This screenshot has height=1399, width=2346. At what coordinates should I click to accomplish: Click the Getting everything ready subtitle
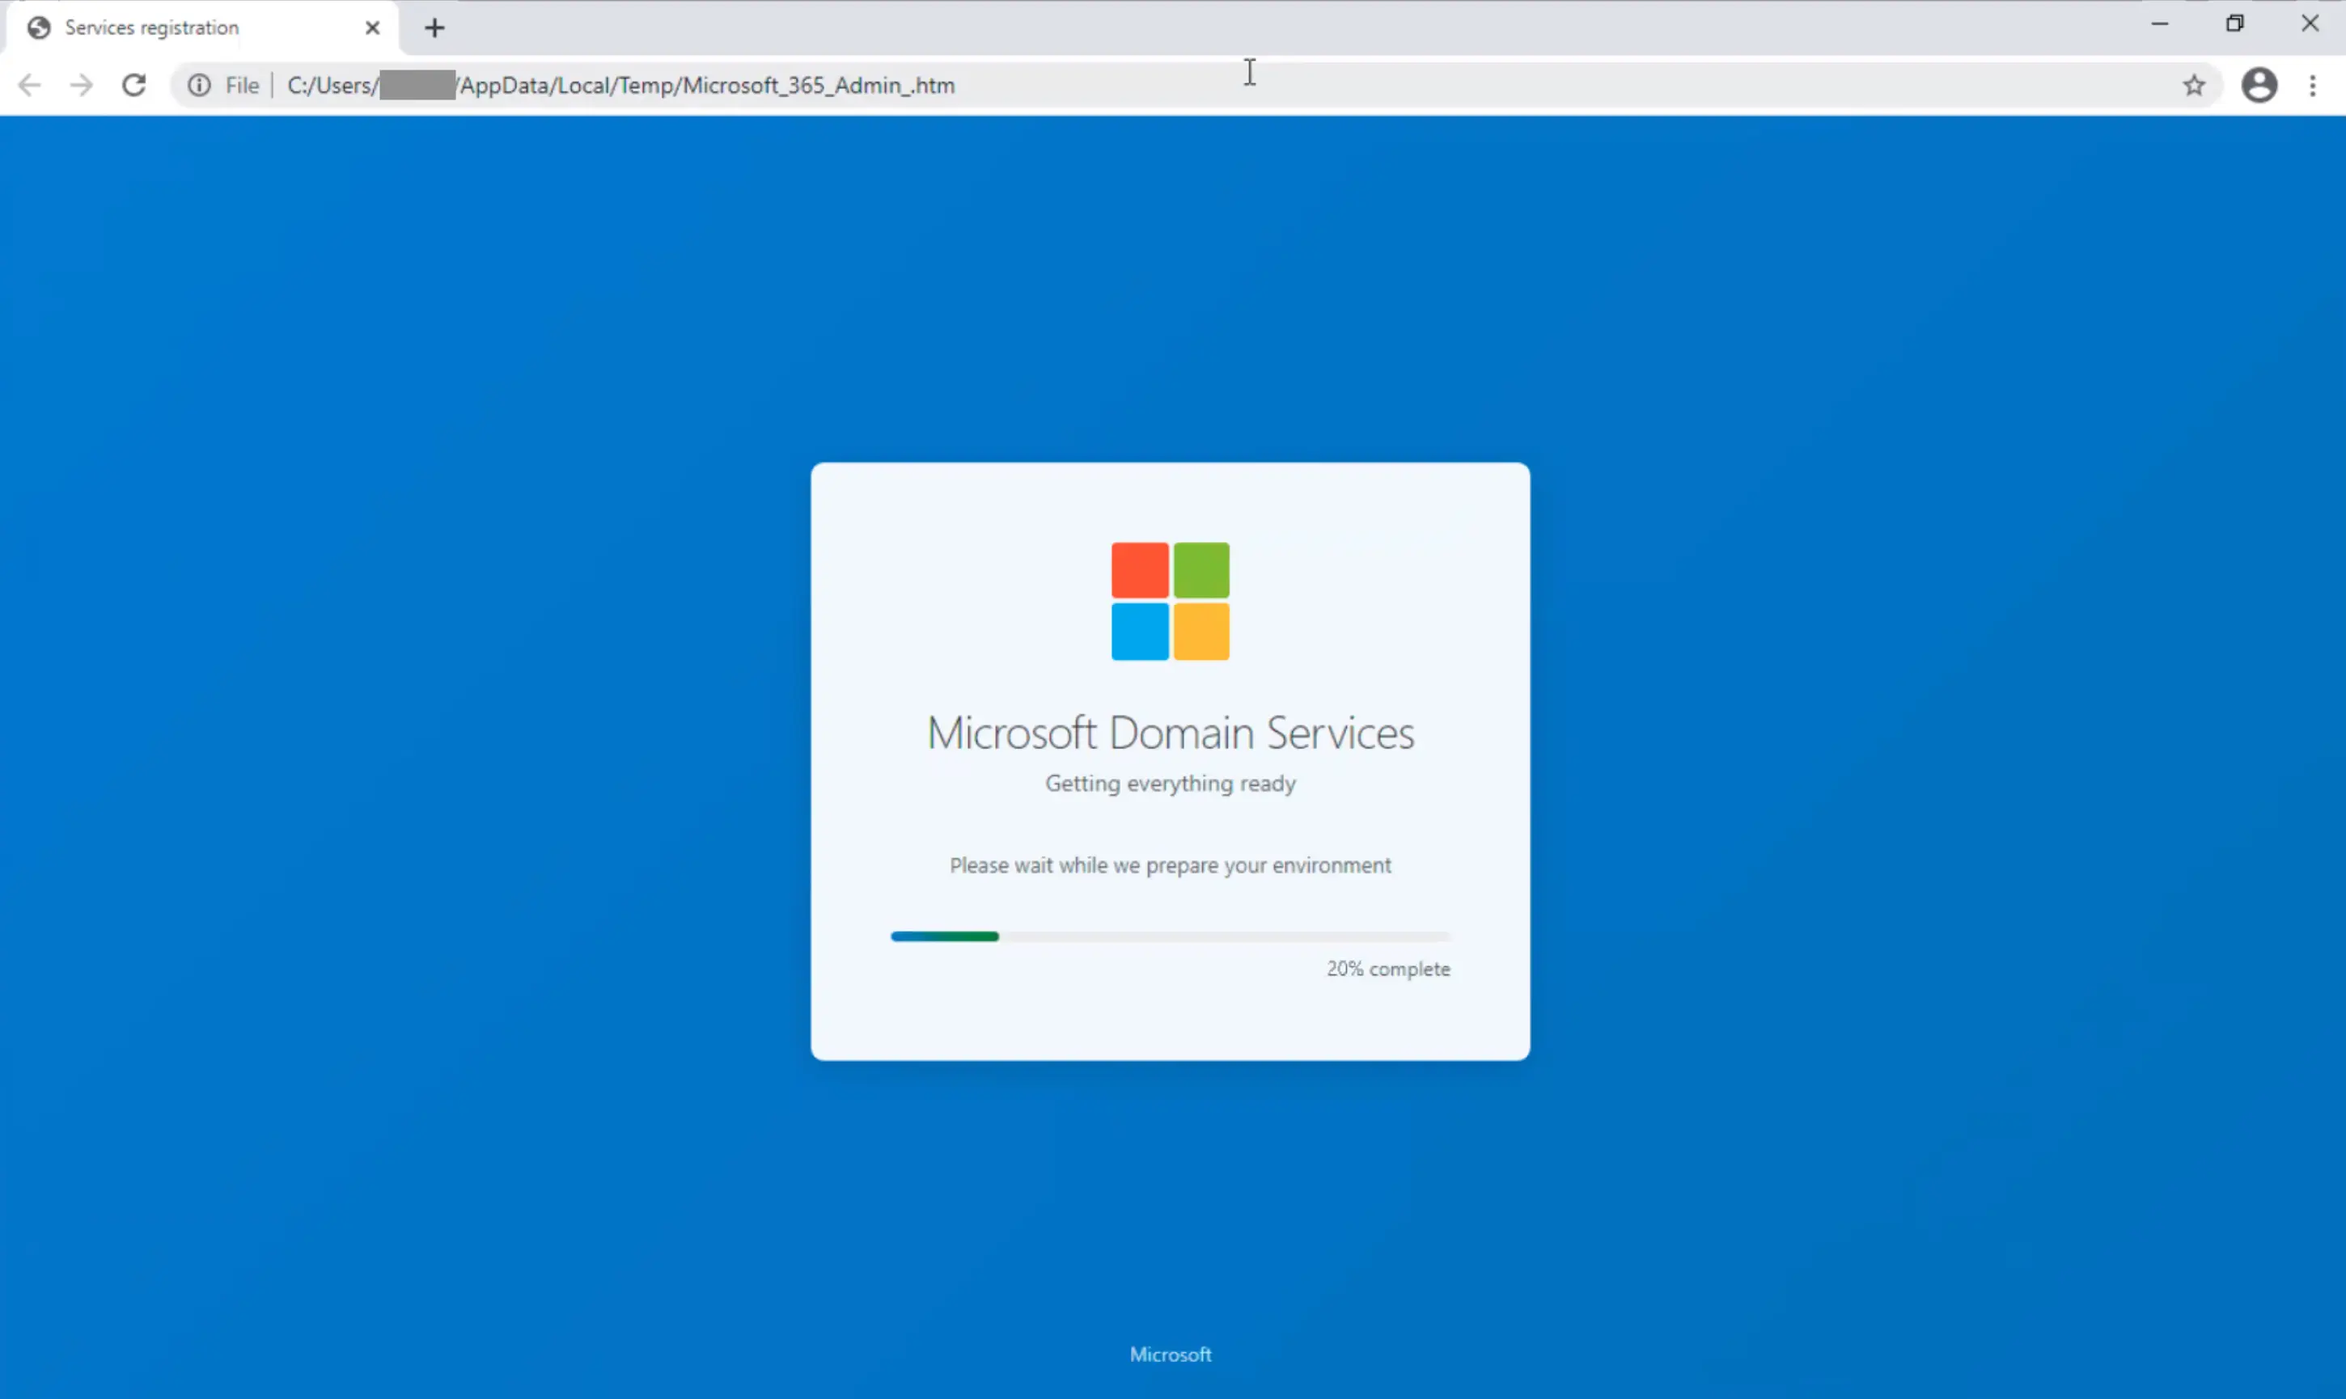tap(1171, 784)
